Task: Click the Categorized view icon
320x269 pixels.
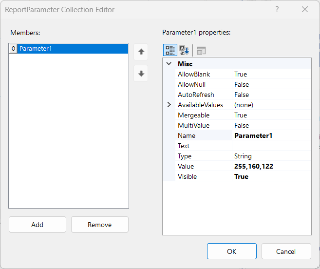Action: [170, 50]
